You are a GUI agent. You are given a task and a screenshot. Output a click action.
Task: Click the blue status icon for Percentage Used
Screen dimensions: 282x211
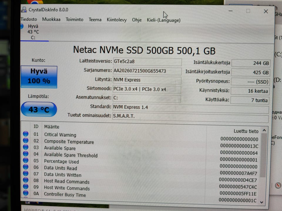[26, 160]
